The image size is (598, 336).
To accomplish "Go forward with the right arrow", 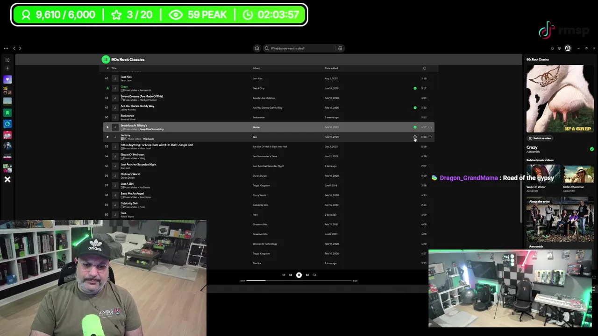I will pos(20,48).
